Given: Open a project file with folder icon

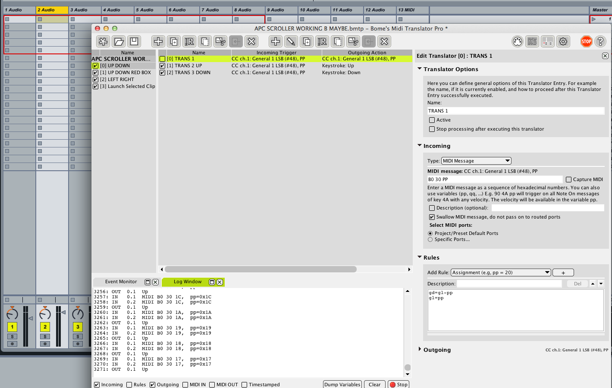Looking at the screenshot, I should [x=119, y=41].
